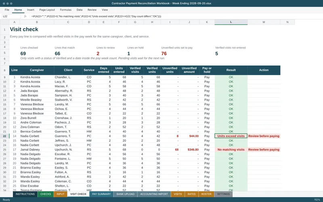Open the File menu
Image resolution: width=323 pixels, height=202 pixels.
pos(7,10)
